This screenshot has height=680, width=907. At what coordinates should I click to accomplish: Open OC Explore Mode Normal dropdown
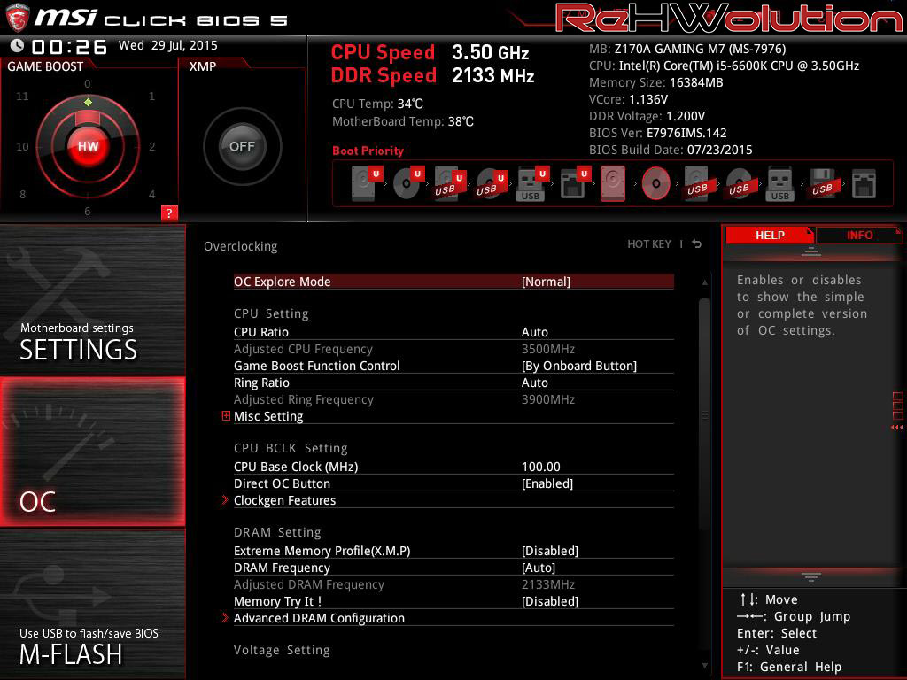(x=546, y=282)
